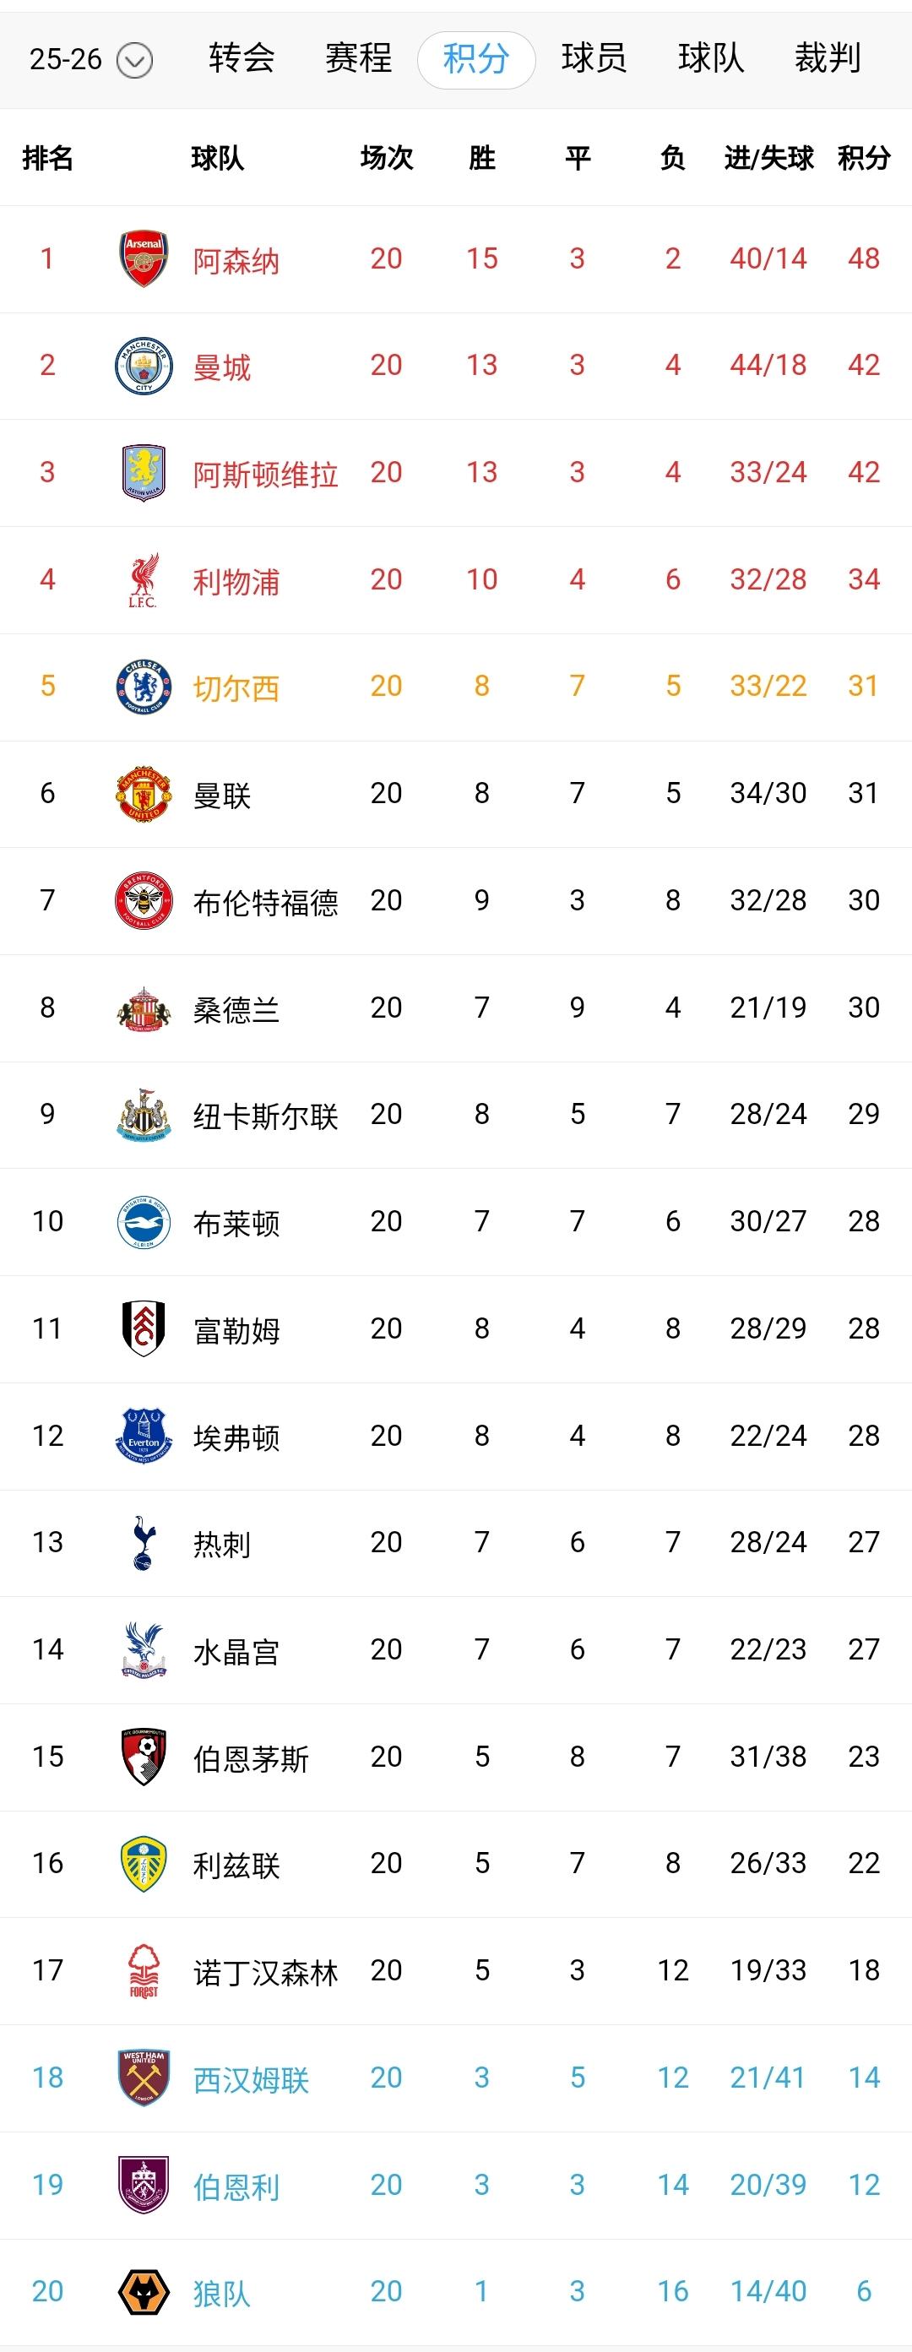Viewport: 912px width, 2352px height.
Task: Click the Brentford crest icon
Action: tap(142, 900)
